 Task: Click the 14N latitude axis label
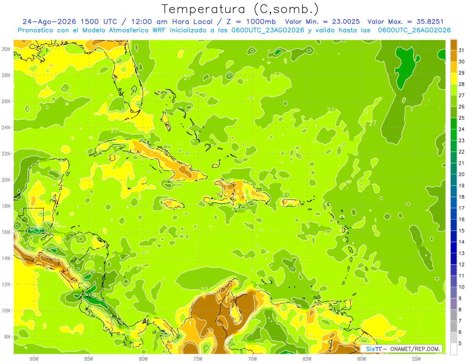6,258
